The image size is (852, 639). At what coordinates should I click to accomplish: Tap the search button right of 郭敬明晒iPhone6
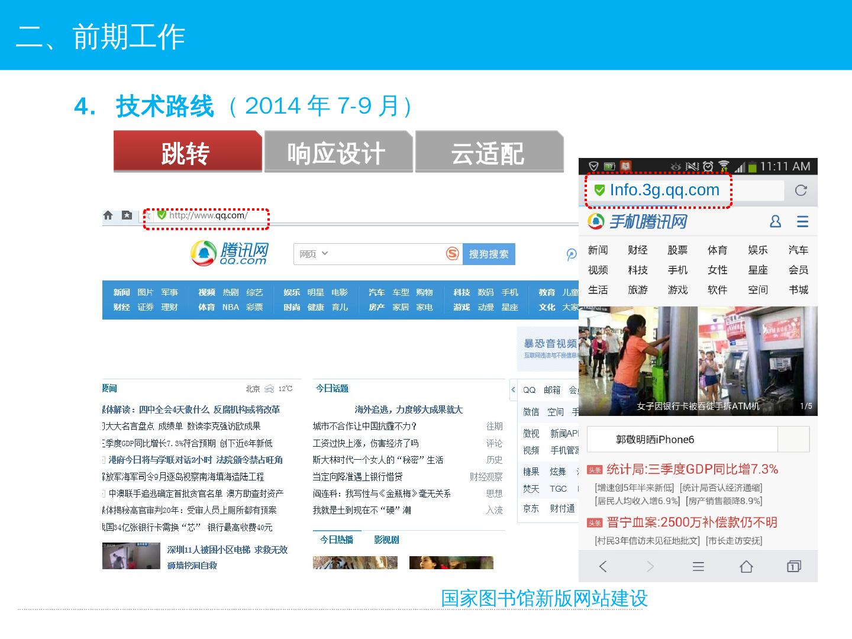(793, 440)
